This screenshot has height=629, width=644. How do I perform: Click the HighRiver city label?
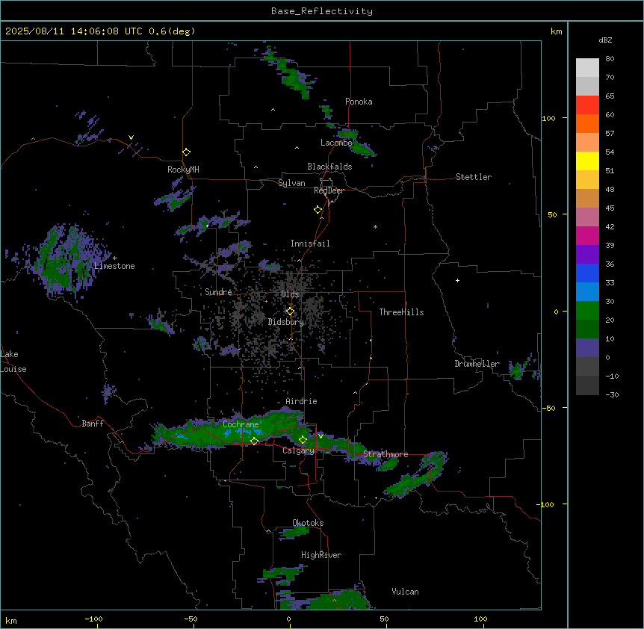click(321, 555)
